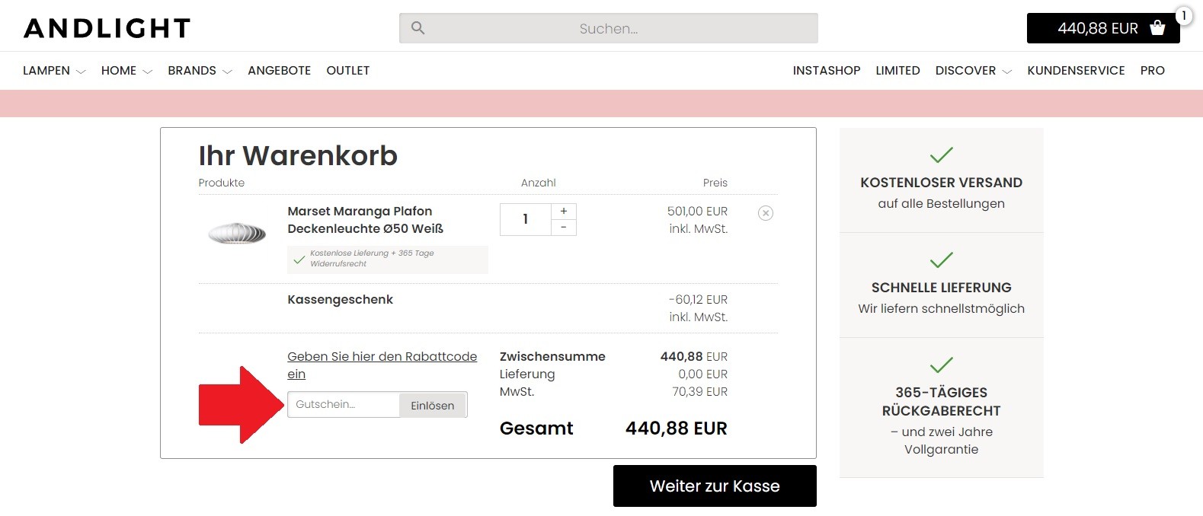Click the Kassengeschenk discount -60,12 EUR
Screen dimensions: 1203x516
(698, 300)
